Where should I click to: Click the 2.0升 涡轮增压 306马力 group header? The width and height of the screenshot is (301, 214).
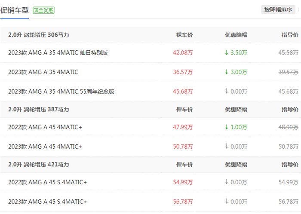[x=39, y=35]
